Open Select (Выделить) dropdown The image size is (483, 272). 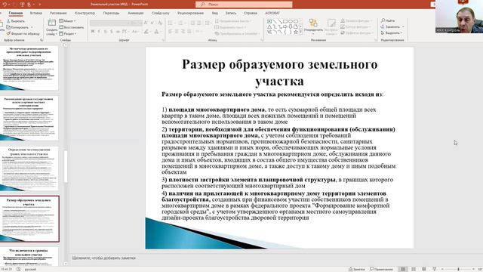(392, 32)
